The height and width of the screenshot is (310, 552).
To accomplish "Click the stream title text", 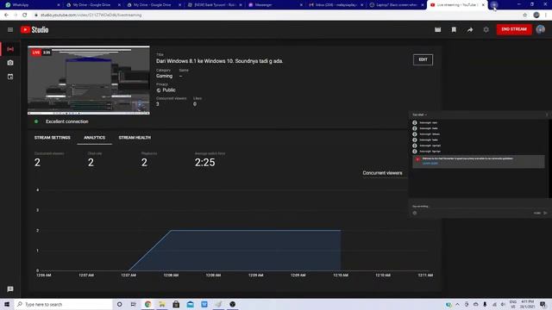I will pyautogui.click(x=219, y=61).
